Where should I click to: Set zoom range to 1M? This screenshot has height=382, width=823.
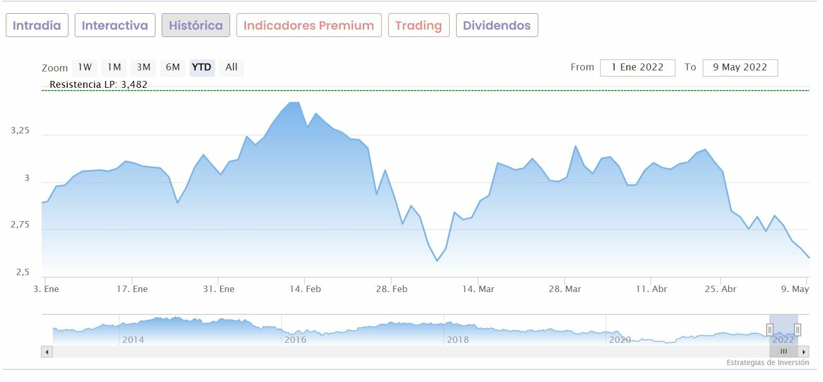(x=114, y=67)
